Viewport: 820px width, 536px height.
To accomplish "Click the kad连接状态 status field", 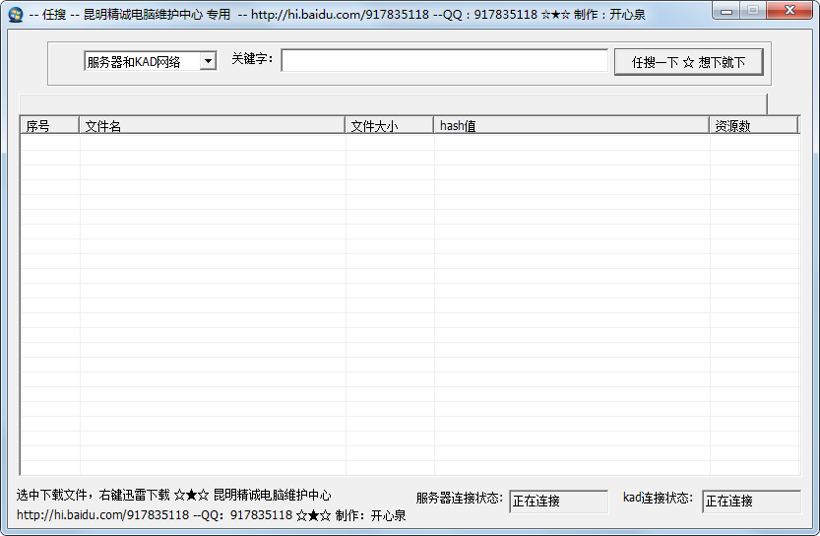I will point(750,501).
